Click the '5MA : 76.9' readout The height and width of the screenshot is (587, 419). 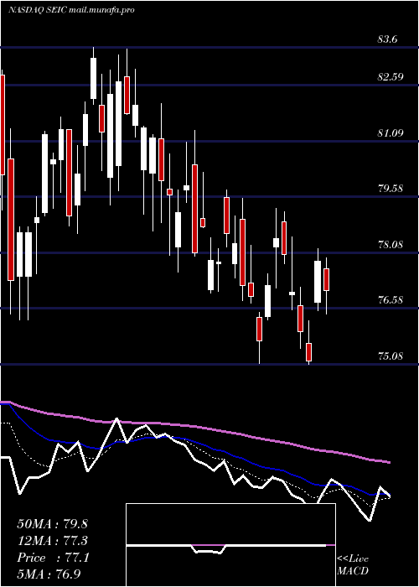(49, 574)
